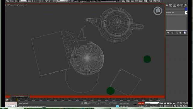Viewport: 193px width, 109px height.
Task: Click frame 5000 on the track bar
Action: pyautogui.click(x=84, y=101)
